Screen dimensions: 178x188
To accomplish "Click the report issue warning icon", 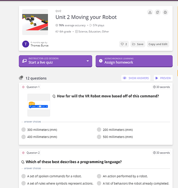I will pyautogui.click(x=150, y=12).
